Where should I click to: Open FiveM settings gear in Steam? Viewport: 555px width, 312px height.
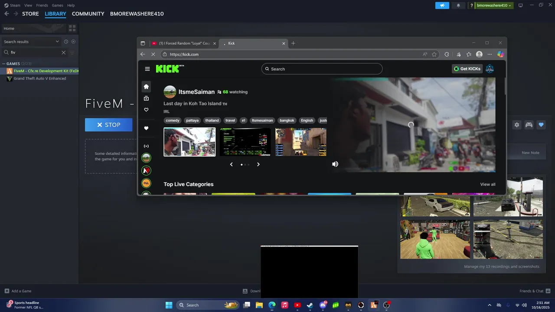[x=517, y=125]
